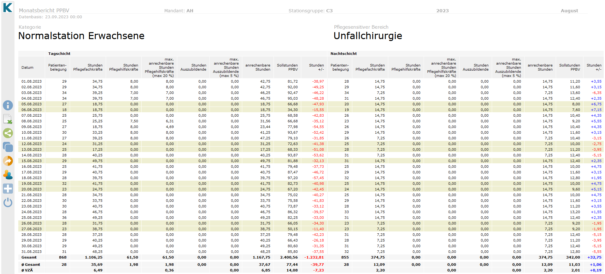Click Tagschicht Sollstunden PPBV column header
This screenshot has height=274, width=605.
[x=287, y=67]
